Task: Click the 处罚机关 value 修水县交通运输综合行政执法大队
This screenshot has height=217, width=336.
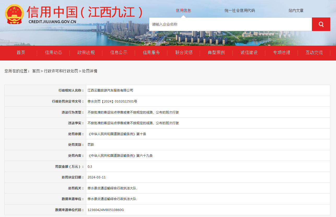Action: point(112,188)
